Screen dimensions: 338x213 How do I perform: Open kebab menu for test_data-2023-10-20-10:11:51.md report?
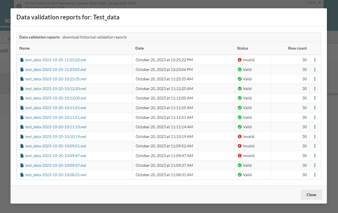pos(315,117)
